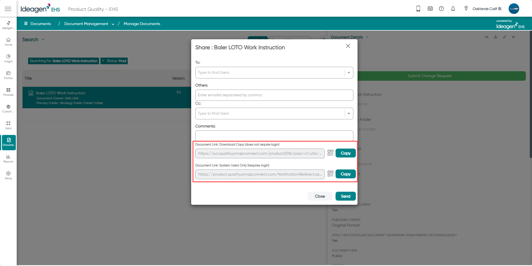This screenshot has height=266, width=532.
Task: Expand the Search chevron
Action: point(43,40)
